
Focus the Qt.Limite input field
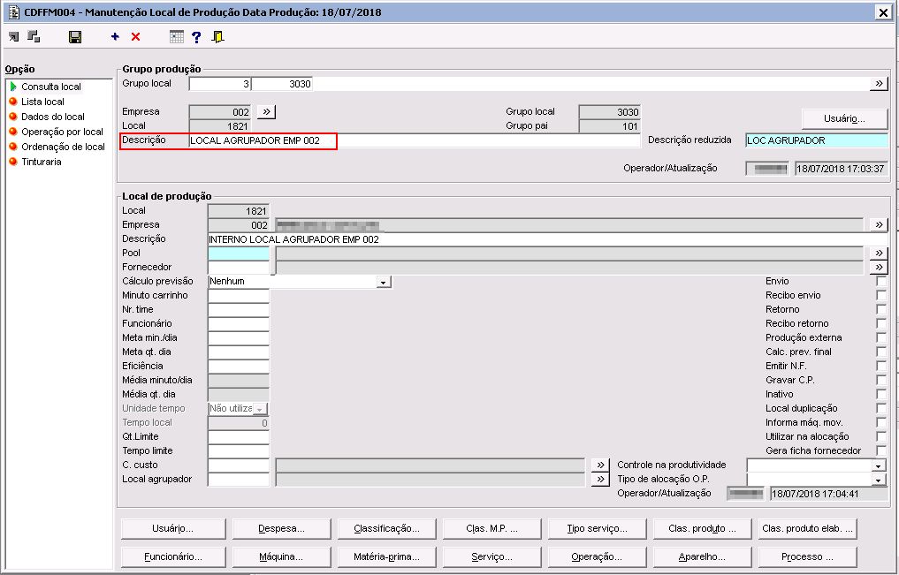[x=239, y=436]
